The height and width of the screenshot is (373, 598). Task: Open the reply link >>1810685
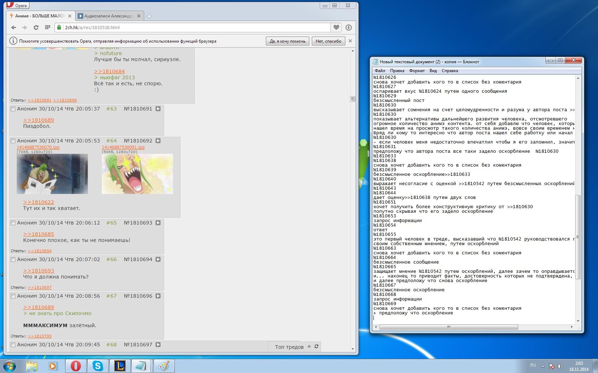[x=38, y=234]
